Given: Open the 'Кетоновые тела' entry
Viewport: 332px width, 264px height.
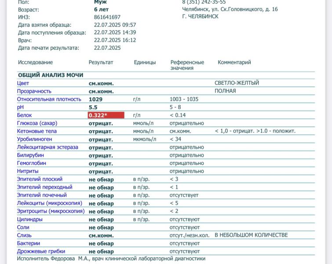Looking at the screenshot, I should [x=37, y=131].
